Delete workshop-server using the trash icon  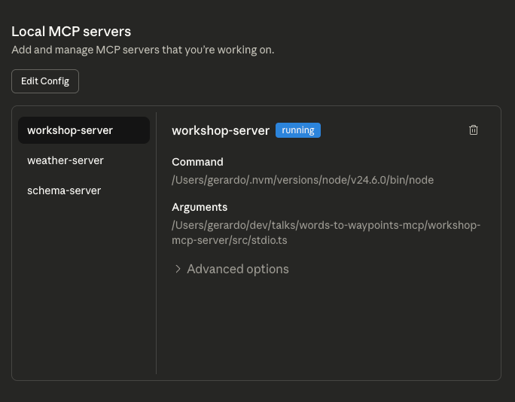coord(474,130)
